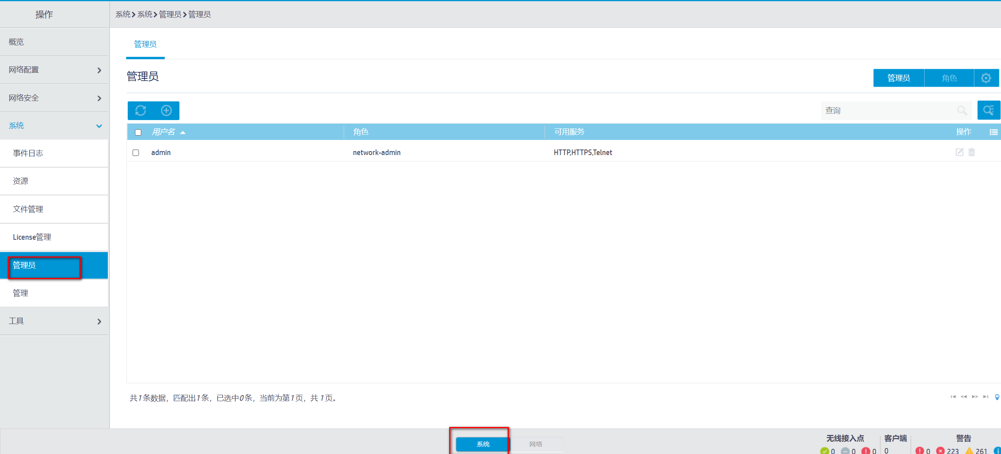Open column list icon in table header
This screenshot has width=1001, height=454.
click(x=993, y=132)
